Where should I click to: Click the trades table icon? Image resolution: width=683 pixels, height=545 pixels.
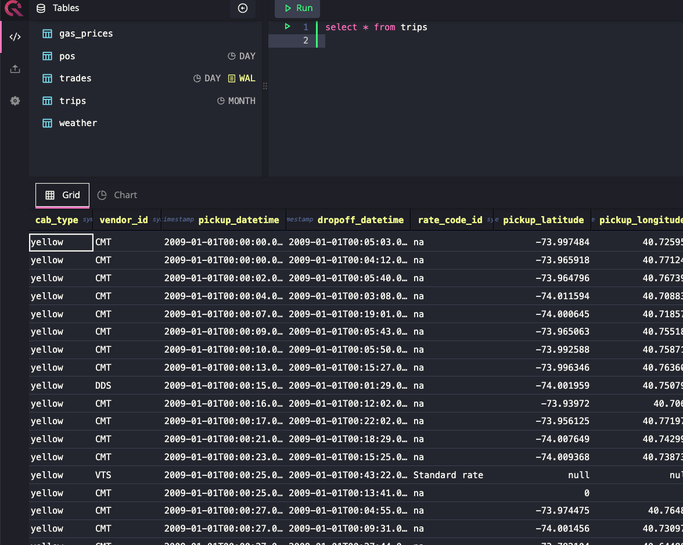47,78
